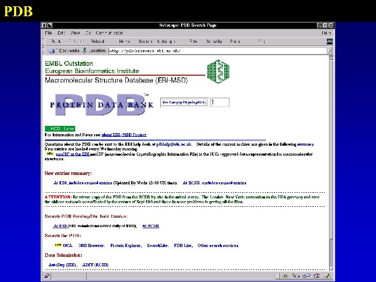
Task: Open the Protein Explorer link
Action: point(126,245)
